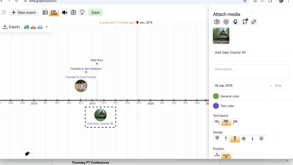The height and width of the screenshot is (165, 293).
Task: Open the purple Text color swatch
Action: pos(216,106)
